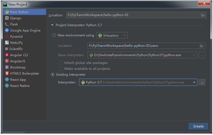Screen dimensions: 213x135
Task: Click the Create button
Action: coord(198,126)
